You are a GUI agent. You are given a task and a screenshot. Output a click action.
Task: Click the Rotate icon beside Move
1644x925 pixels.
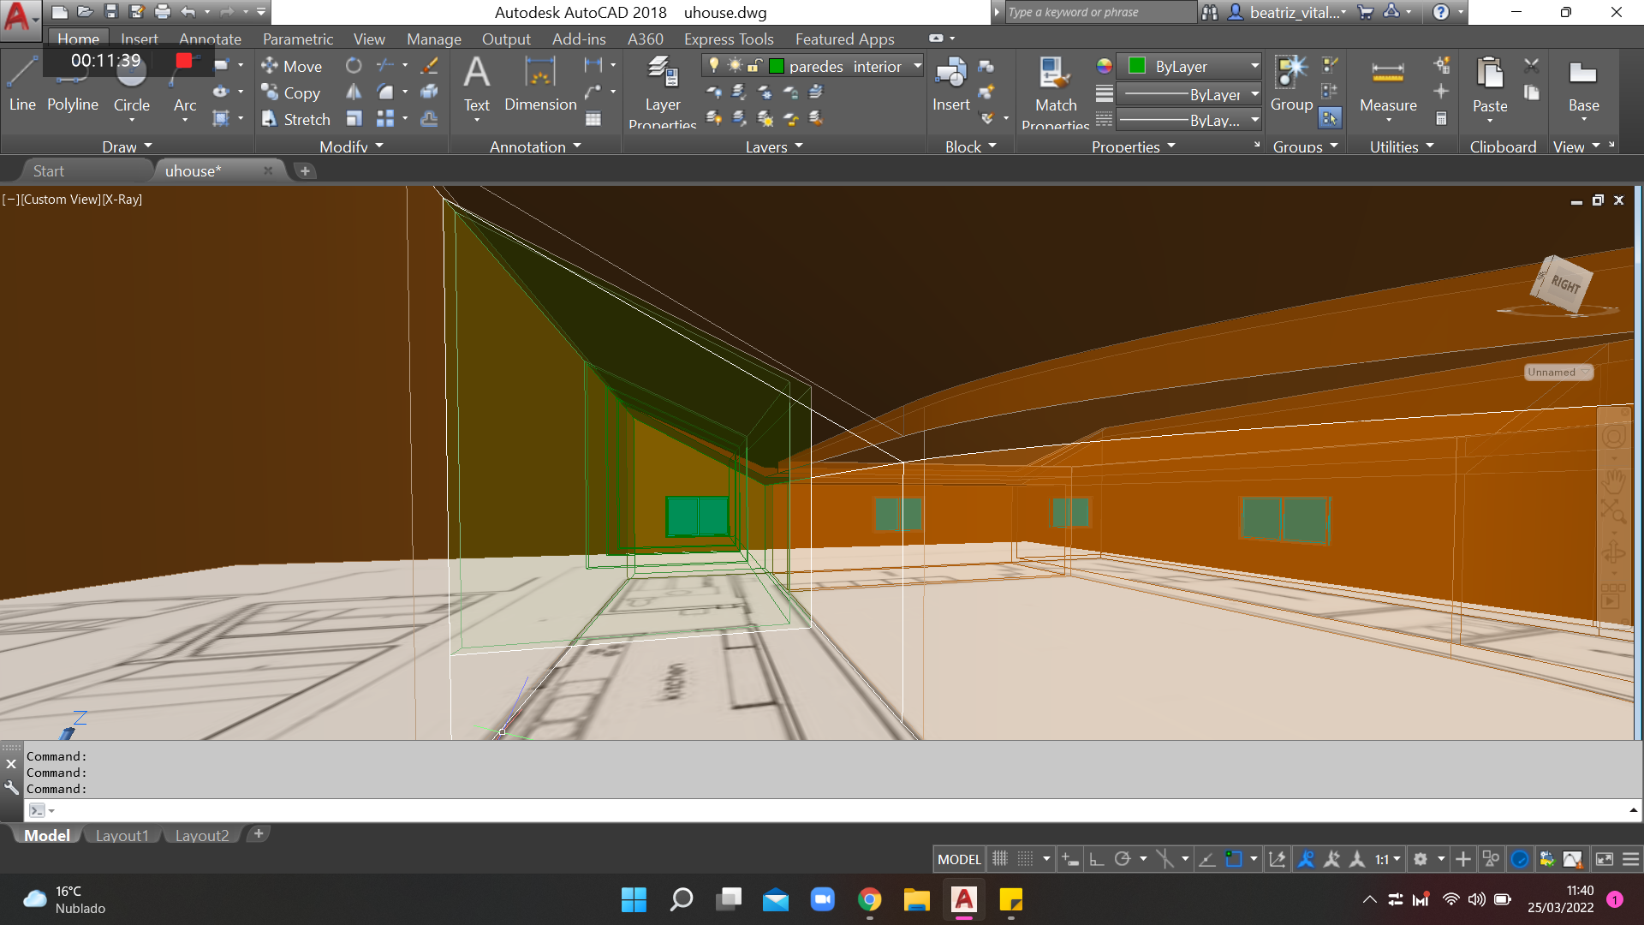354,66
